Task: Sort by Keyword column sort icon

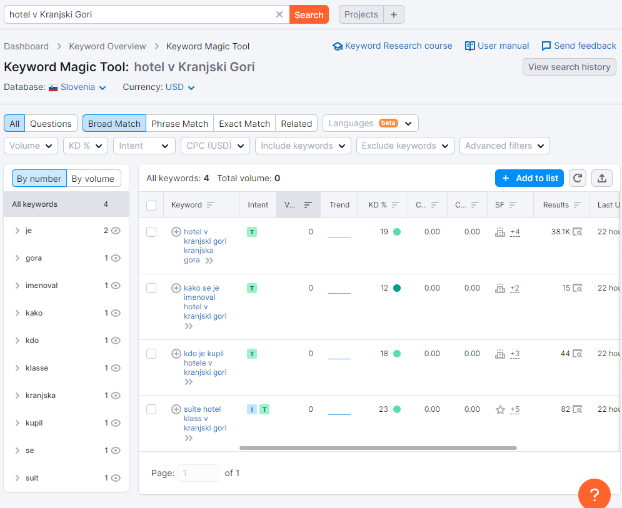Action: coord(210,204)
